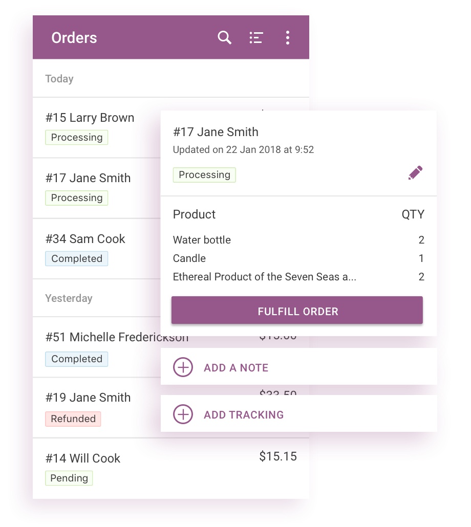Click the list filter icon
Image resolution: width=471 pixels, height=527 pixels.
(256, 37)
